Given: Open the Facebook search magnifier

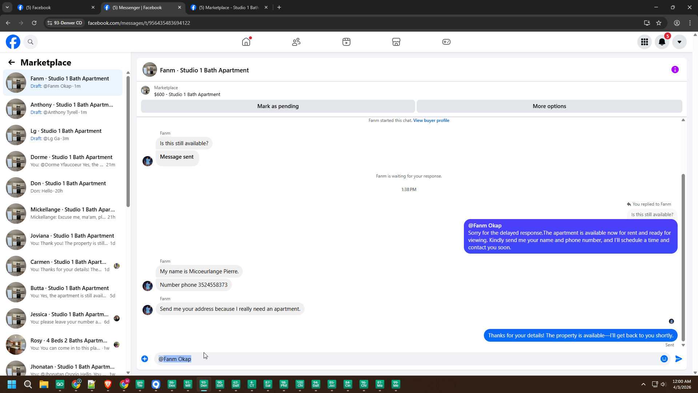Looking at the screenshot, I should pyautogui.click(x=31, y=42).
